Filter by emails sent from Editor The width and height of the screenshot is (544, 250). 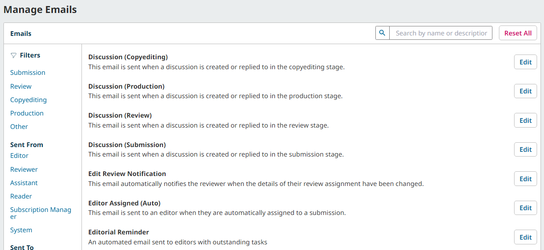pyautogui.click(x=20, y=156)
